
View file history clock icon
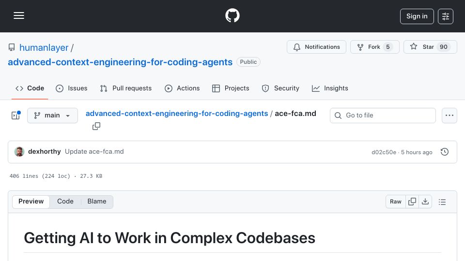pos(445,152)
